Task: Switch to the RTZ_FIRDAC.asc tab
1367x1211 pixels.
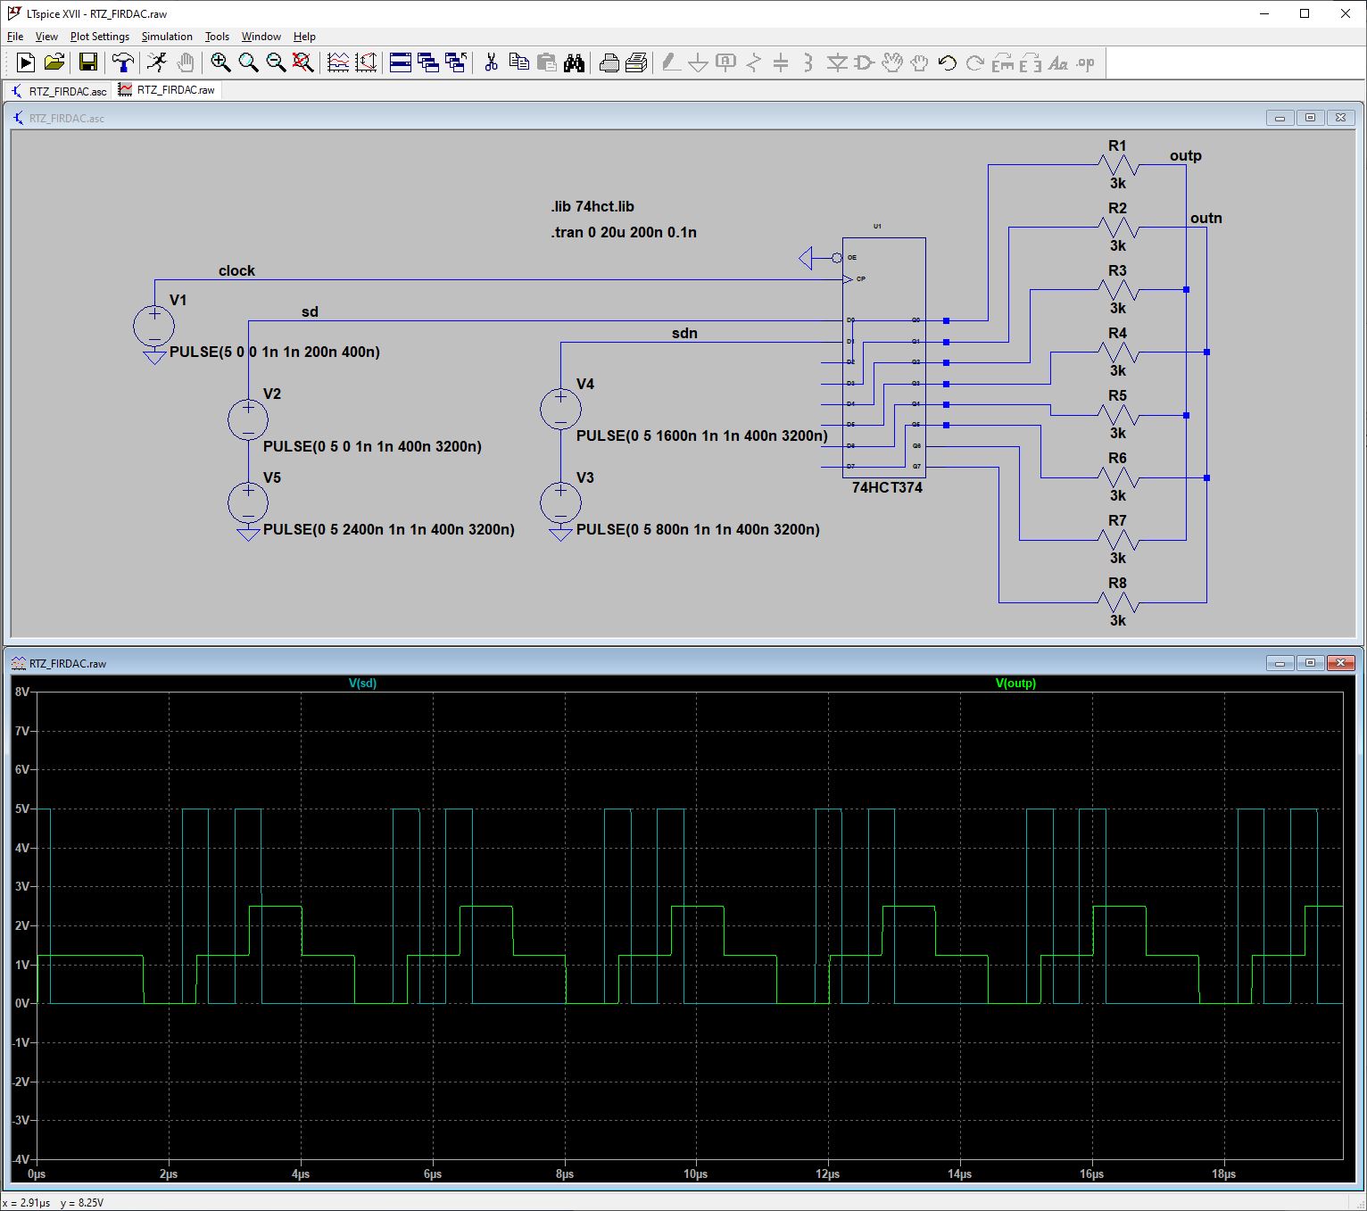Action: click(x=58, y=91)
